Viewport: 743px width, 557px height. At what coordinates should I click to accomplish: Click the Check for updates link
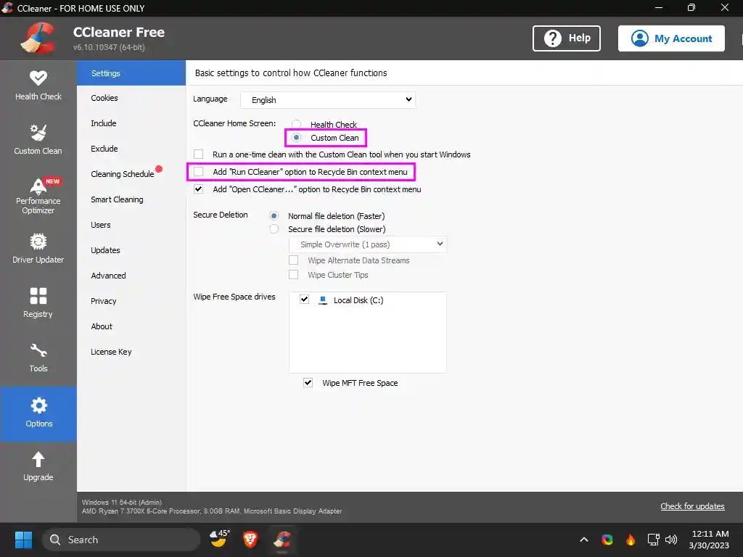tap(692, 506)
